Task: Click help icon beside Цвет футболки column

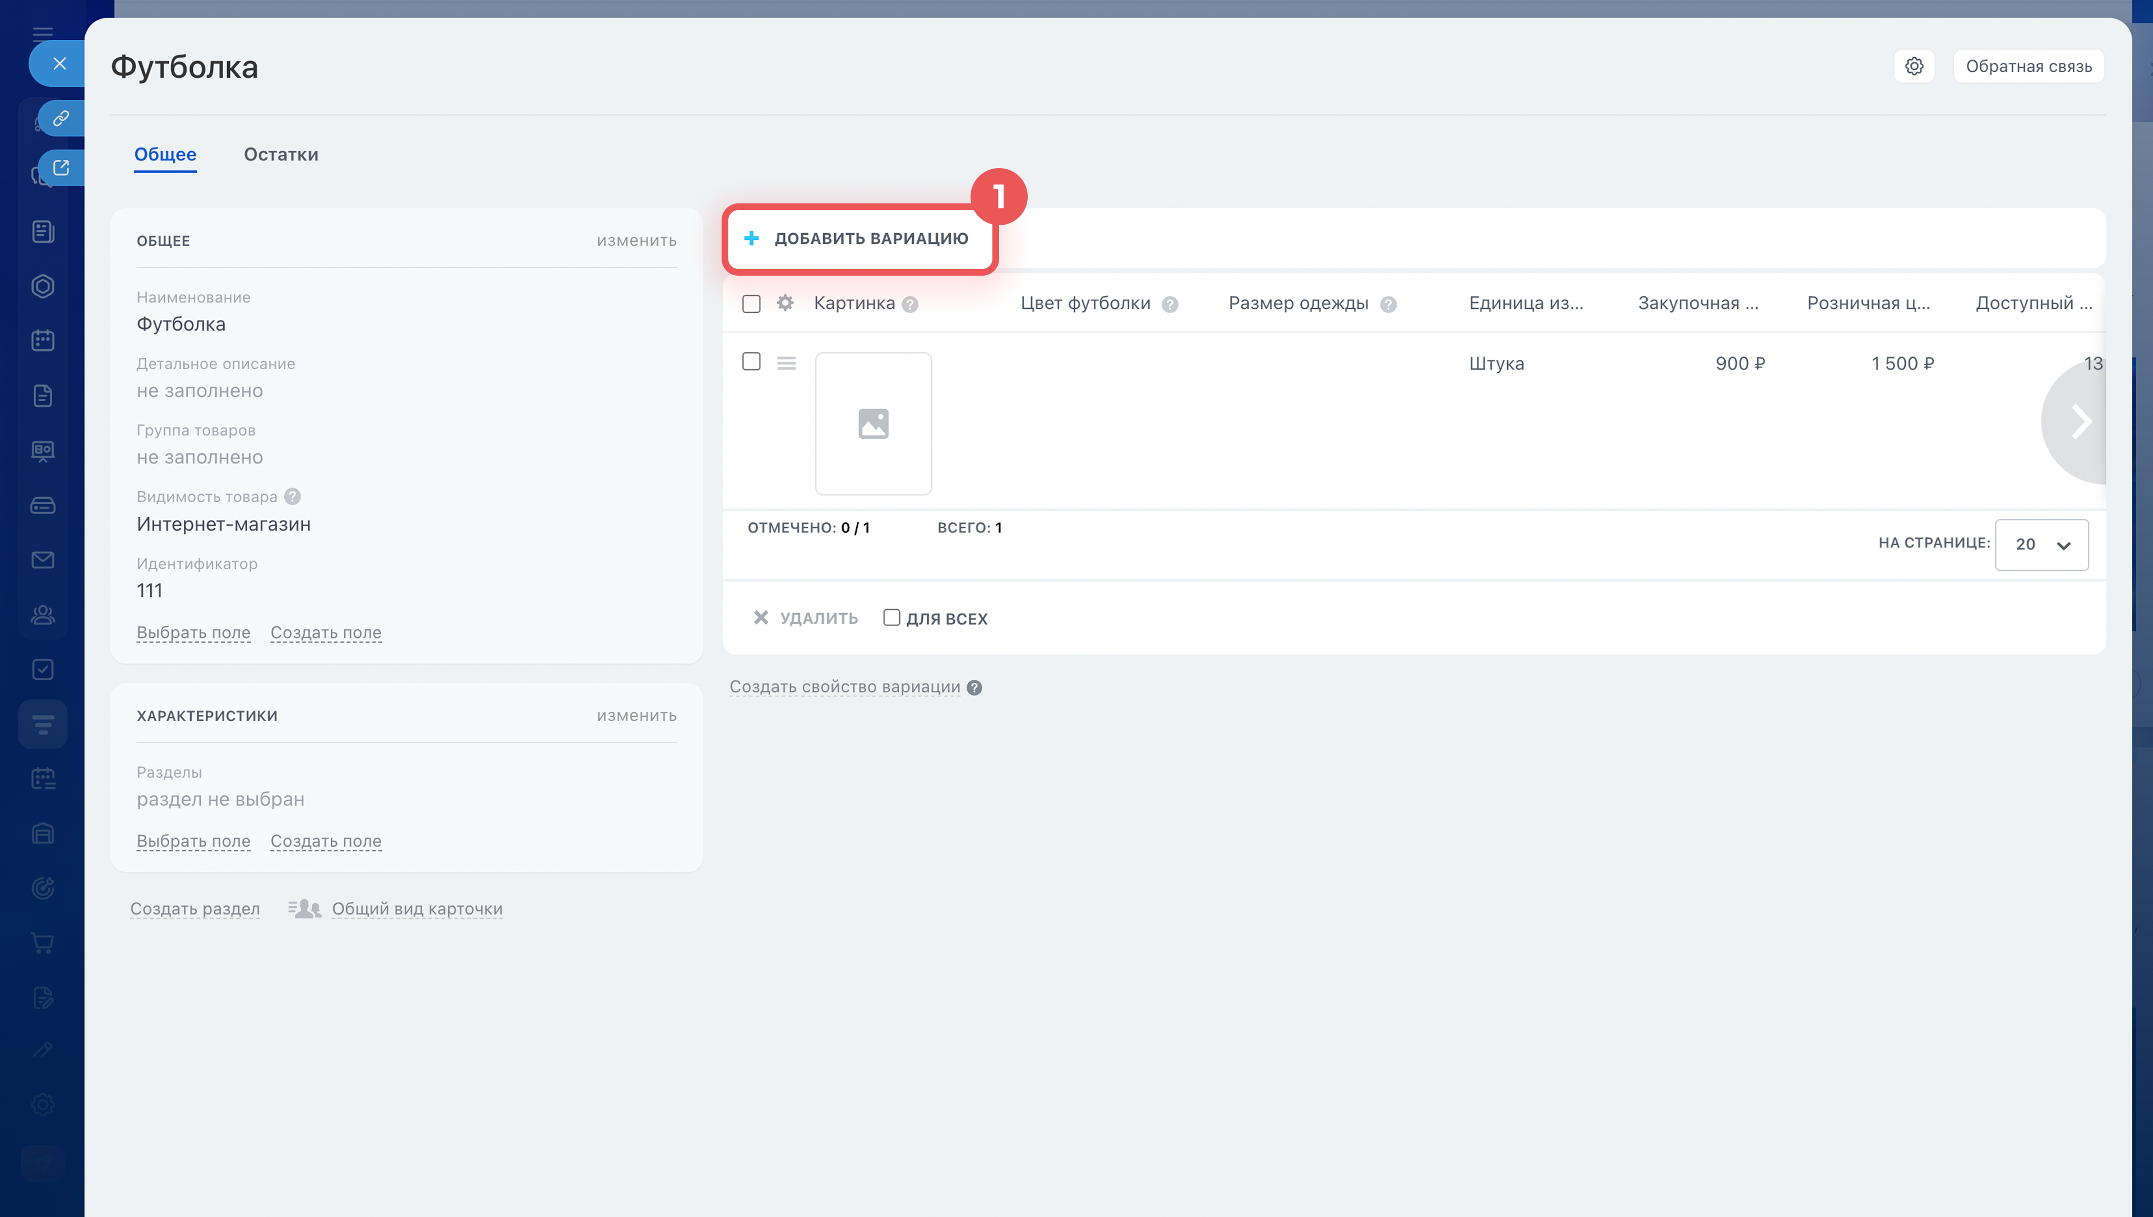Action: pos(1170,304)
